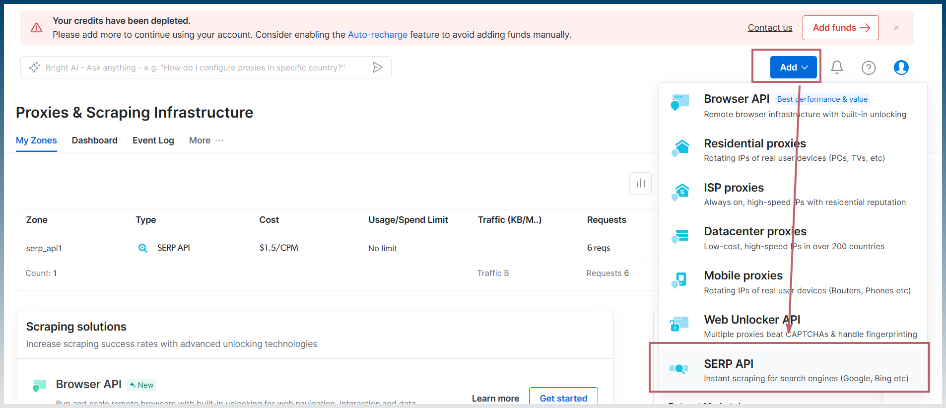Click the Residential proxies house icon

click(x=680, y=148)
